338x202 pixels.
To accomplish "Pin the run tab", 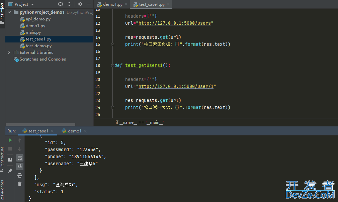I will pos(10,171).
